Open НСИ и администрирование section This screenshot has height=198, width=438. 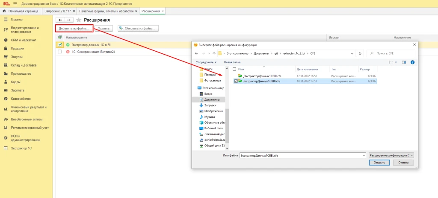25,138
